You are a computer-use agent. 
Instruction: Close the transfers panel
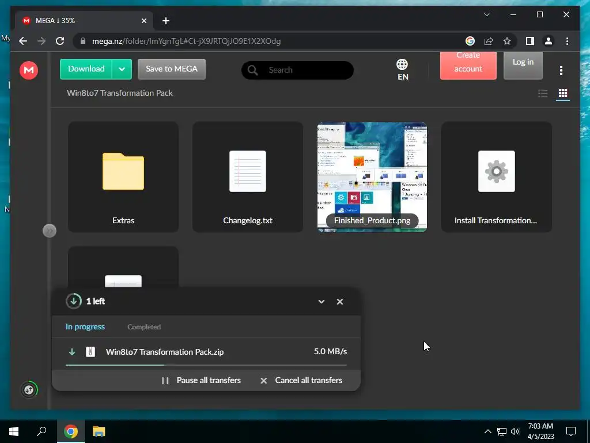pos(340,301)
